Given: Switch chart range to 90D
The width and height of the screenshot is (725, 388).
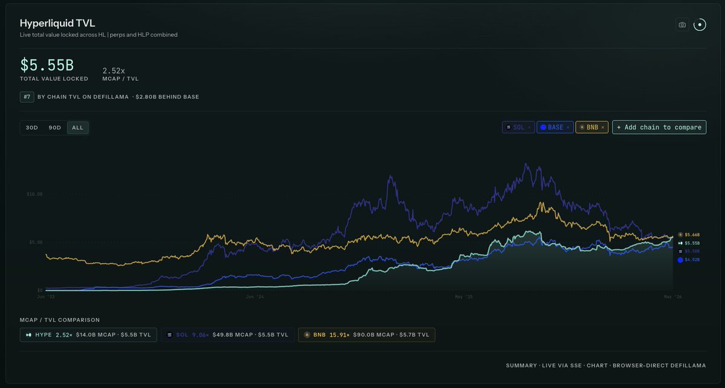Looking at the screenshot, I should 55,127.
